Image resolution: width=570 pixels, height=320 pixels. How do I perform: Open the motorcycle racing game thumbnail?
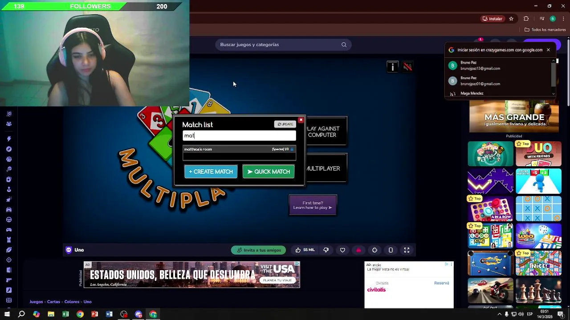pyautogui.click(x=490, y=291)
